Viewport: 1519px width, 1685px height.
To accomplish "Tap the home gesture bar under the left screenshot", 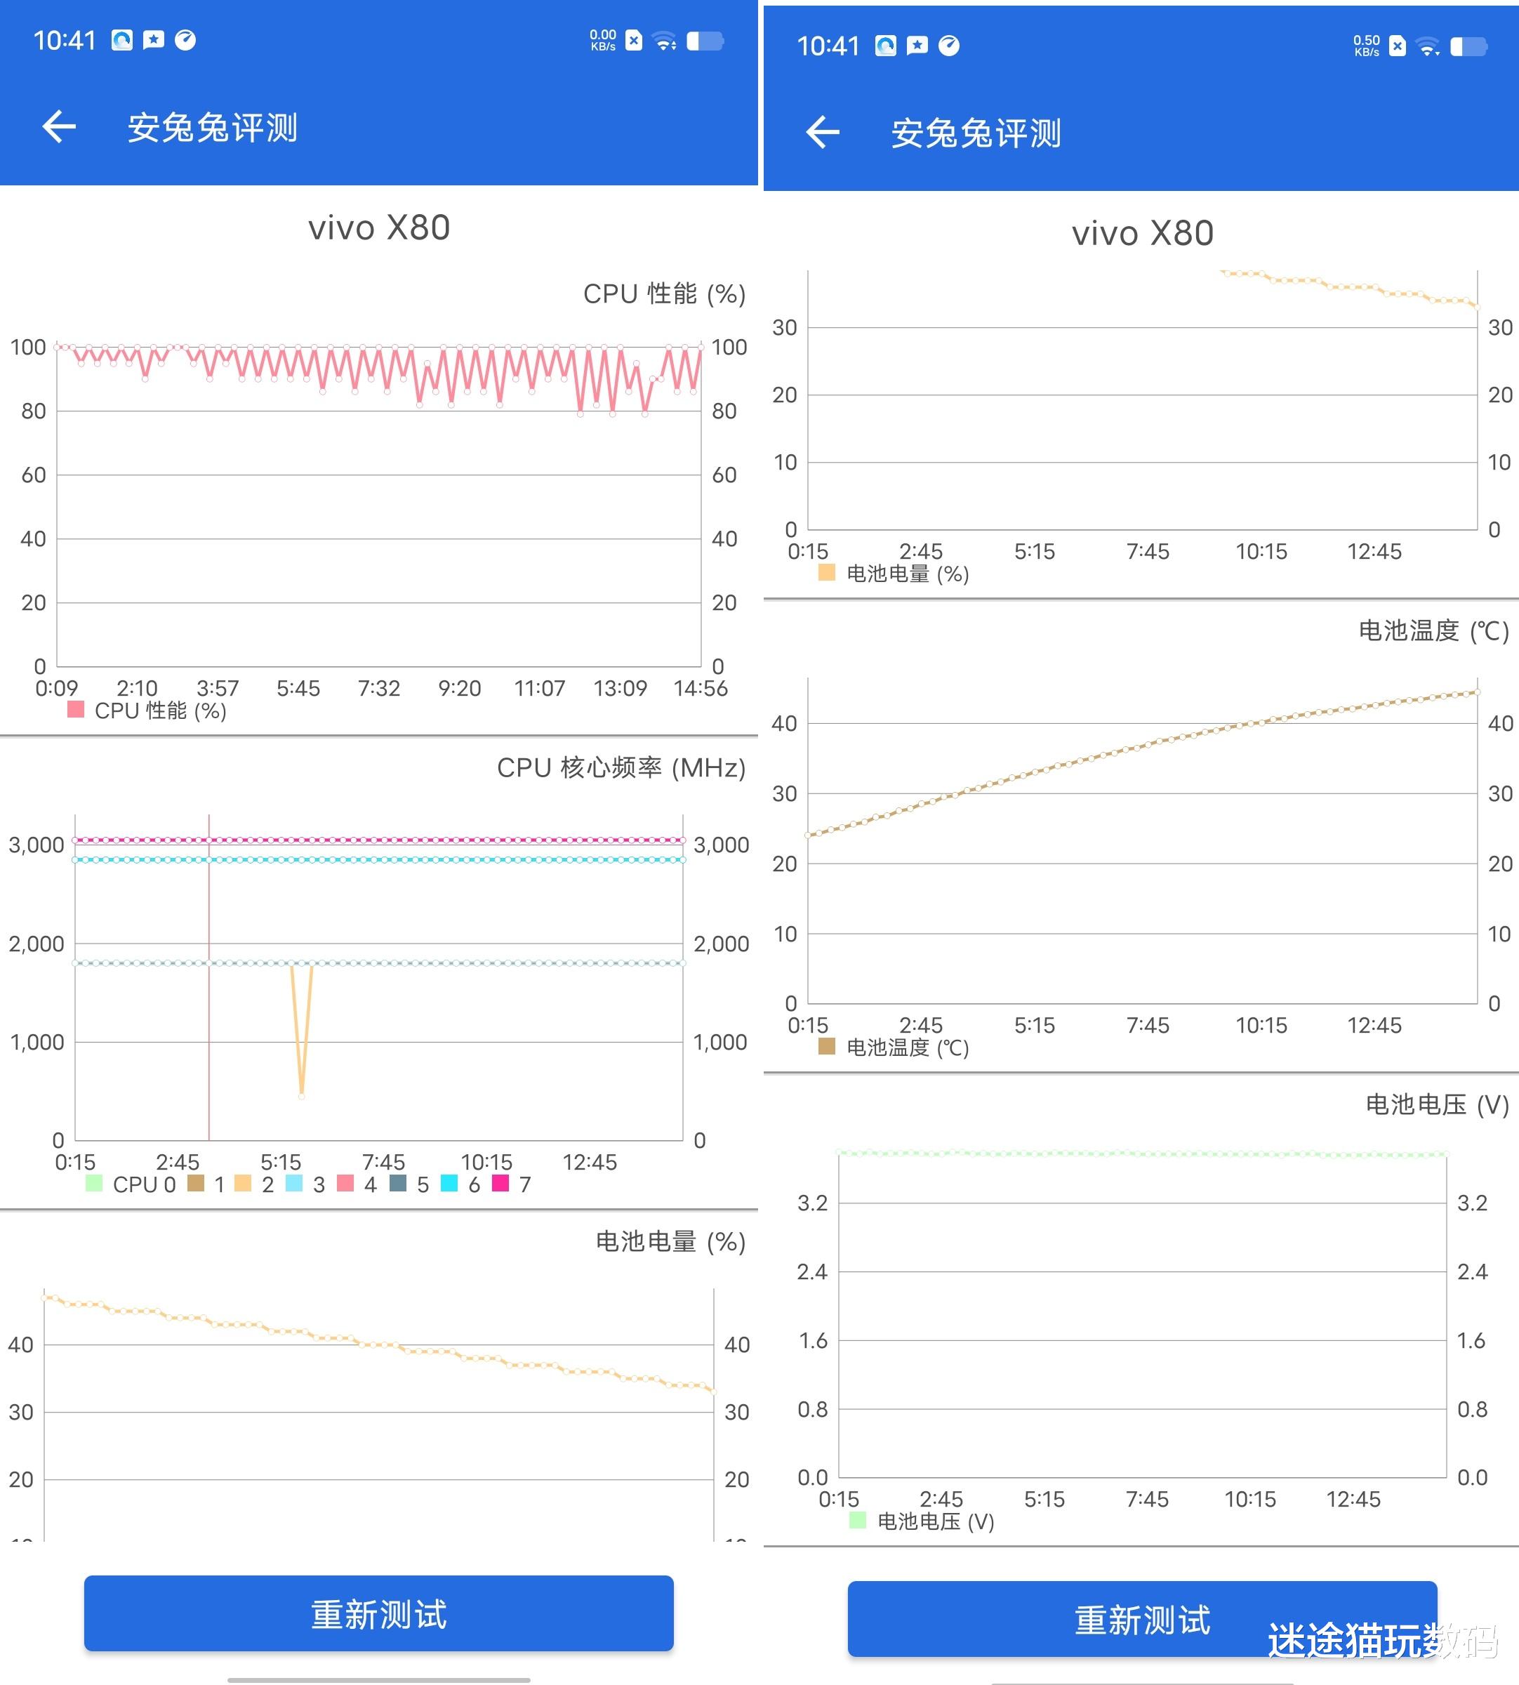I will click(379, 1679).
